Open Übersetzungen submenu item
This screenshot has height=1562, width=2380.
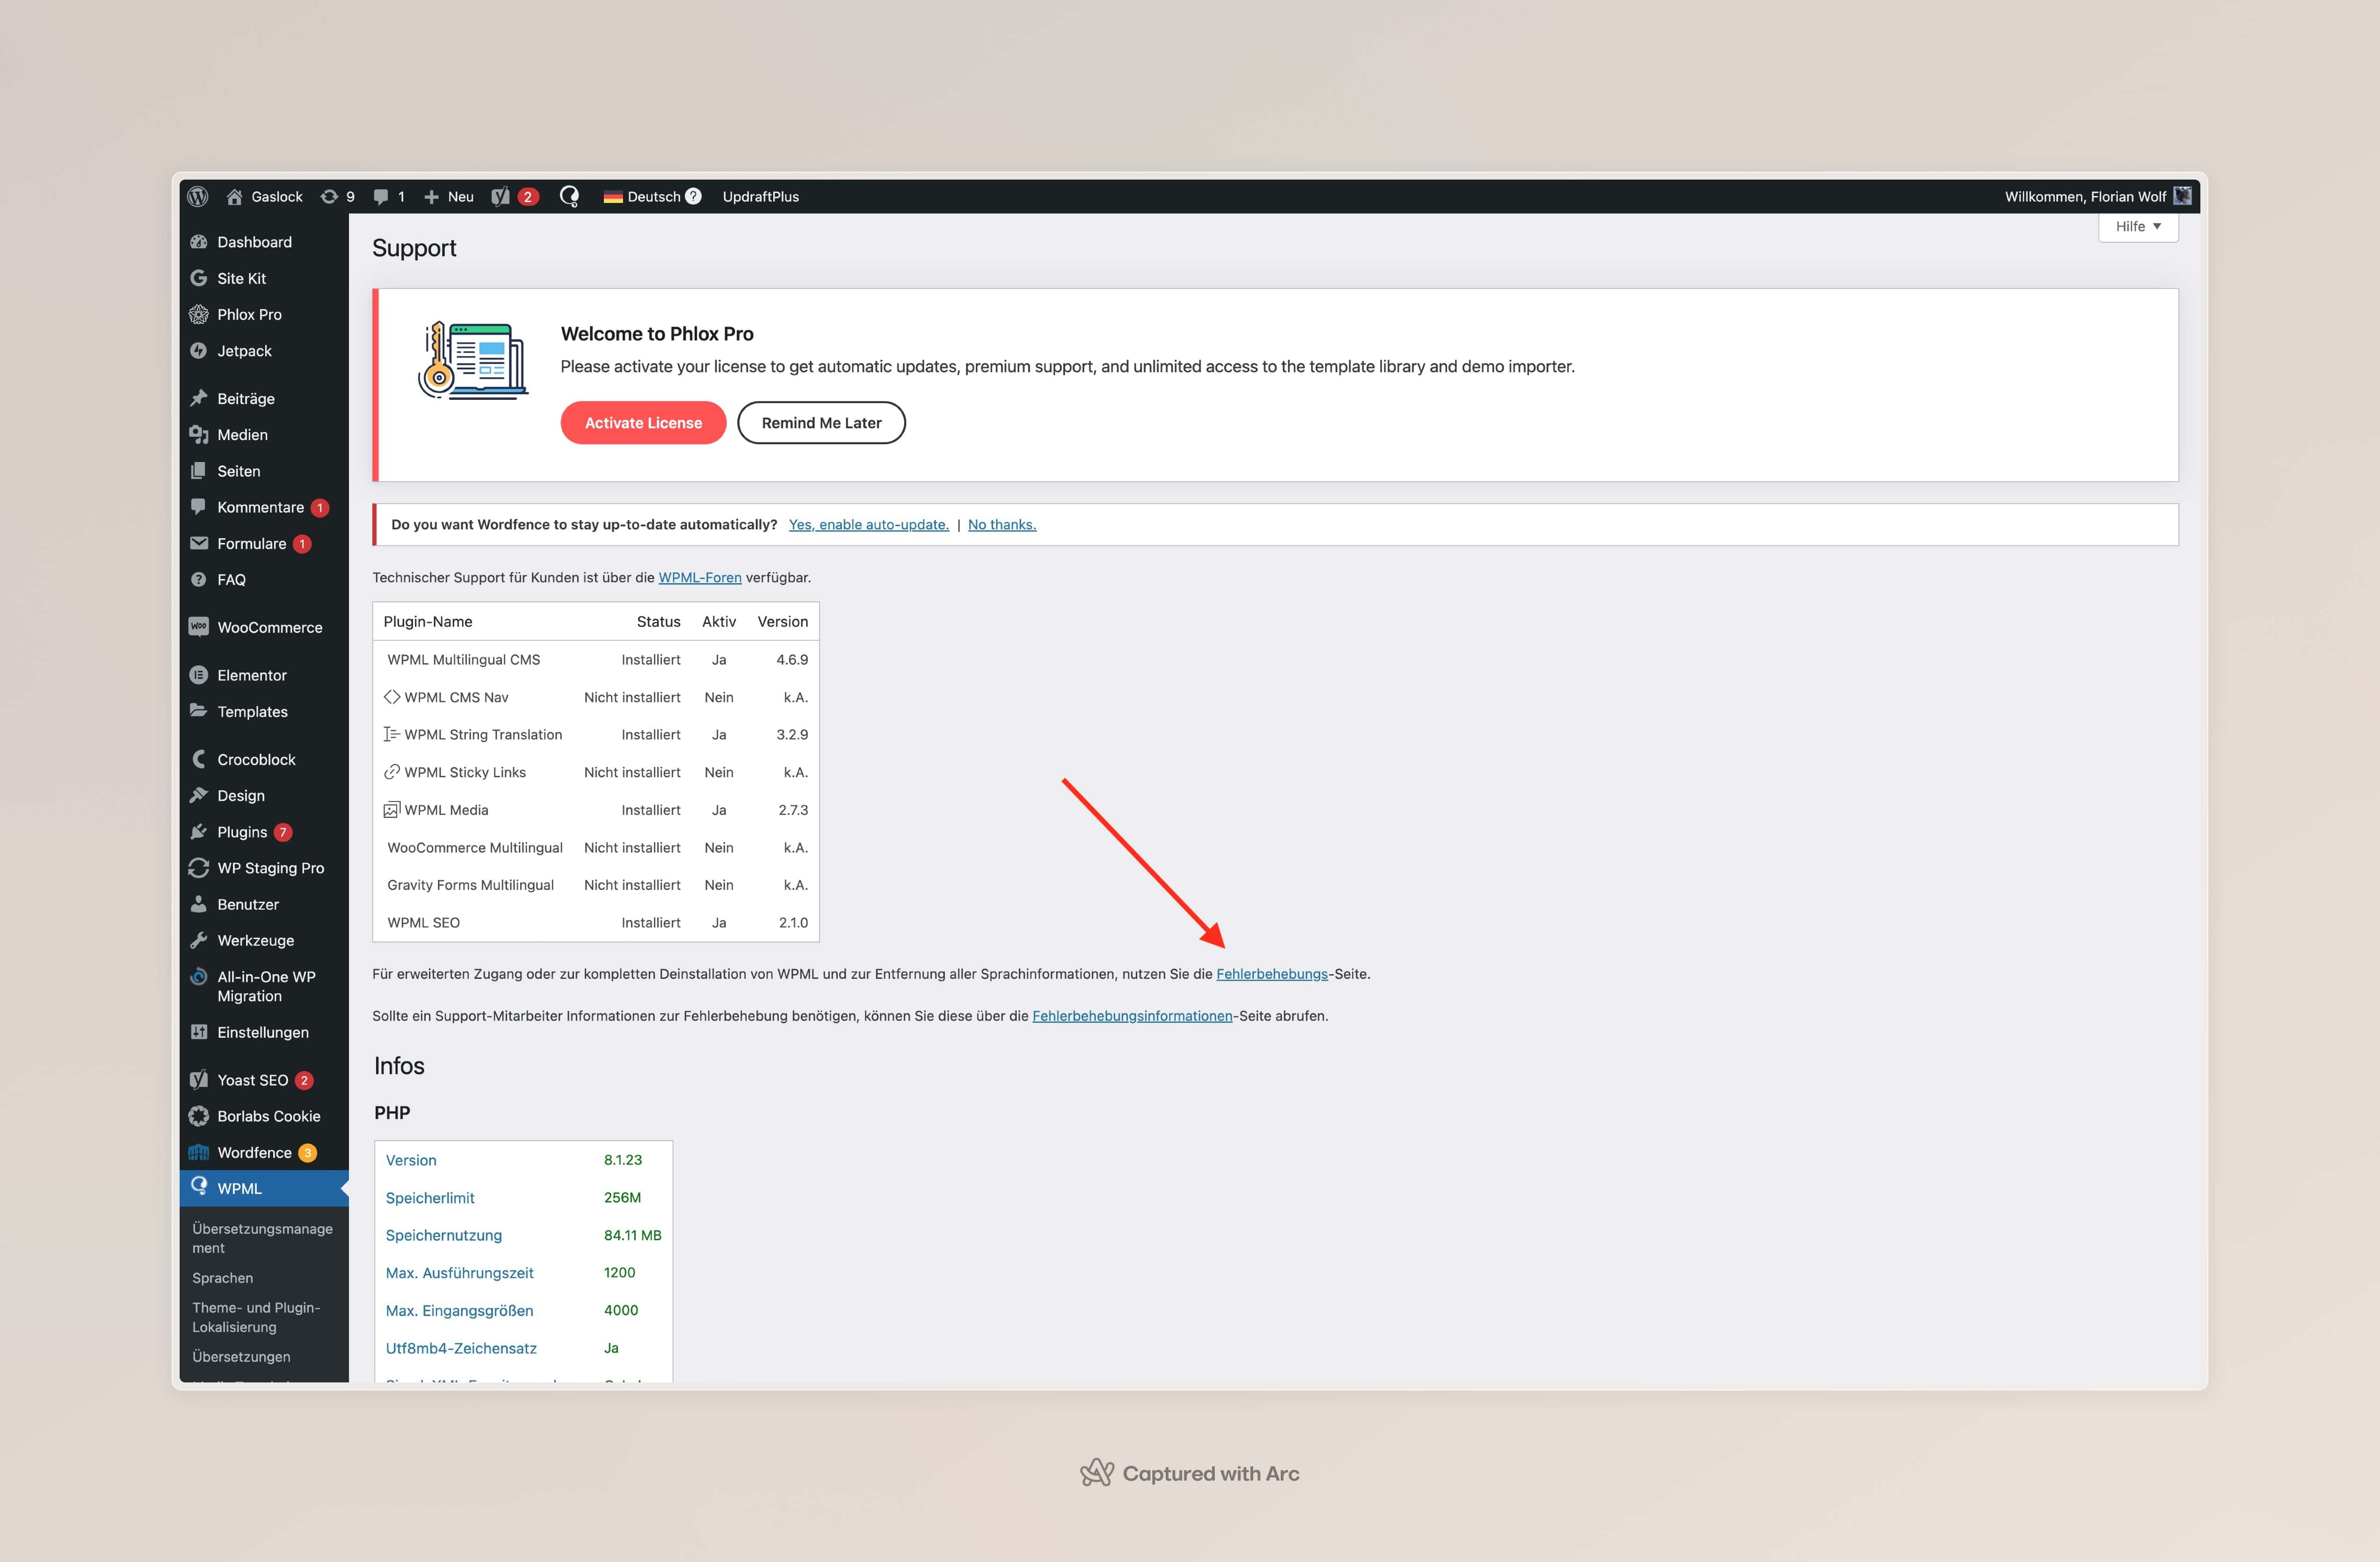tap(241, 1356)
